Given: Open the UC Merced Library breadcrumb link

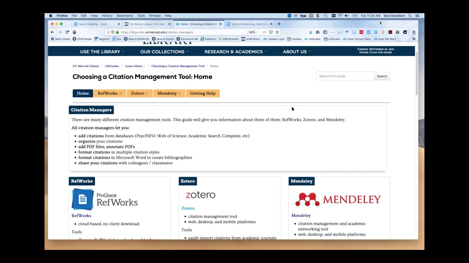Looking at the screenshot, I should [86, 66].
